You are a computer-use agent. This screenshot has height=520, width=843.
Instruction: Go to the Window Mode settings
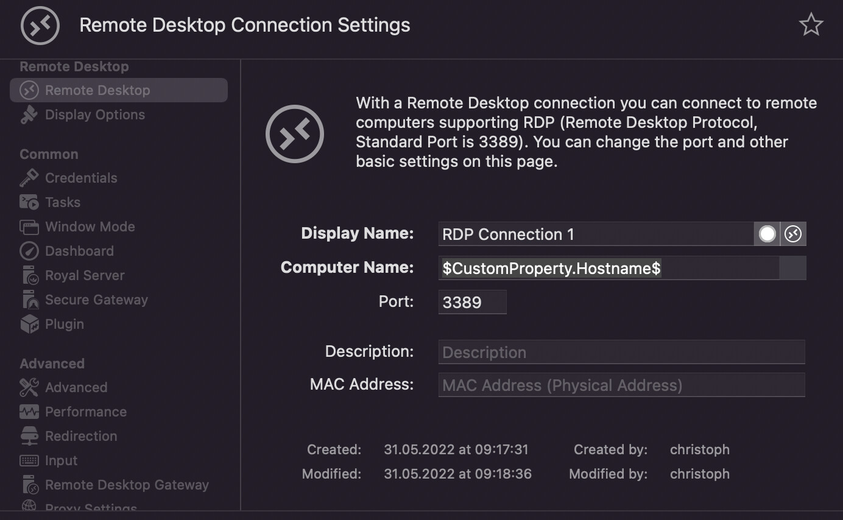[x=90, y=227]
